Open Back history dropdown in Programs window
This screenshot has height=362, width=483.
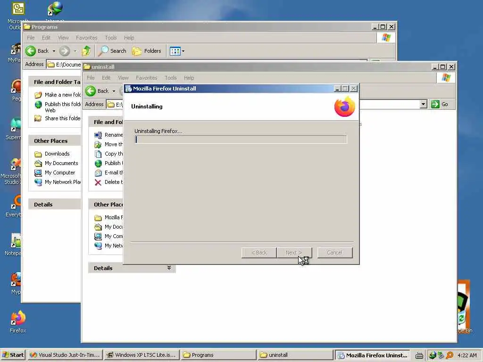[x=54, y=51]
